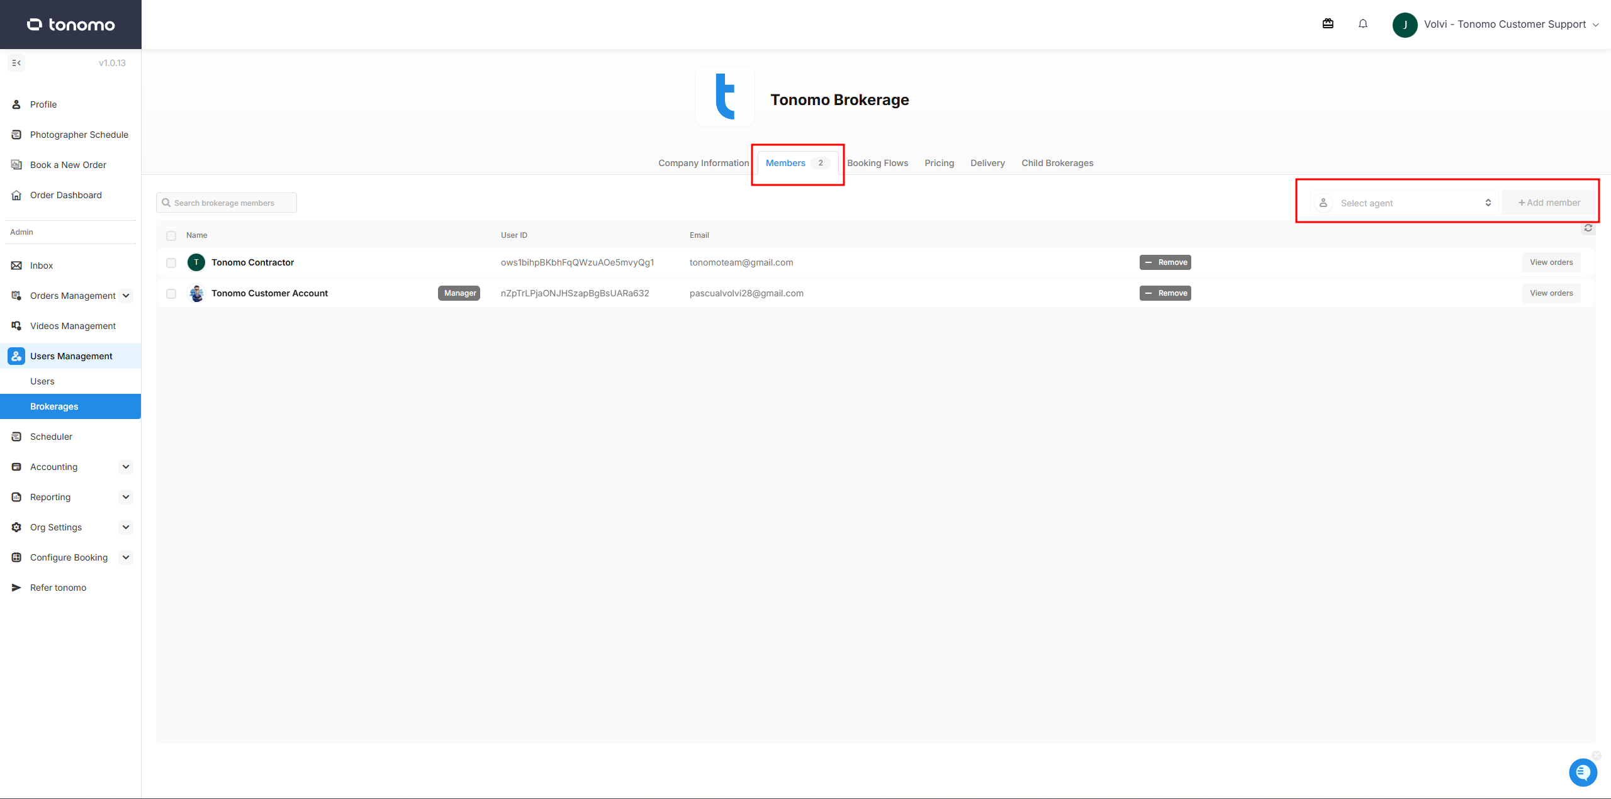Expand the Accounting submenu chevron

coord(126,467)
